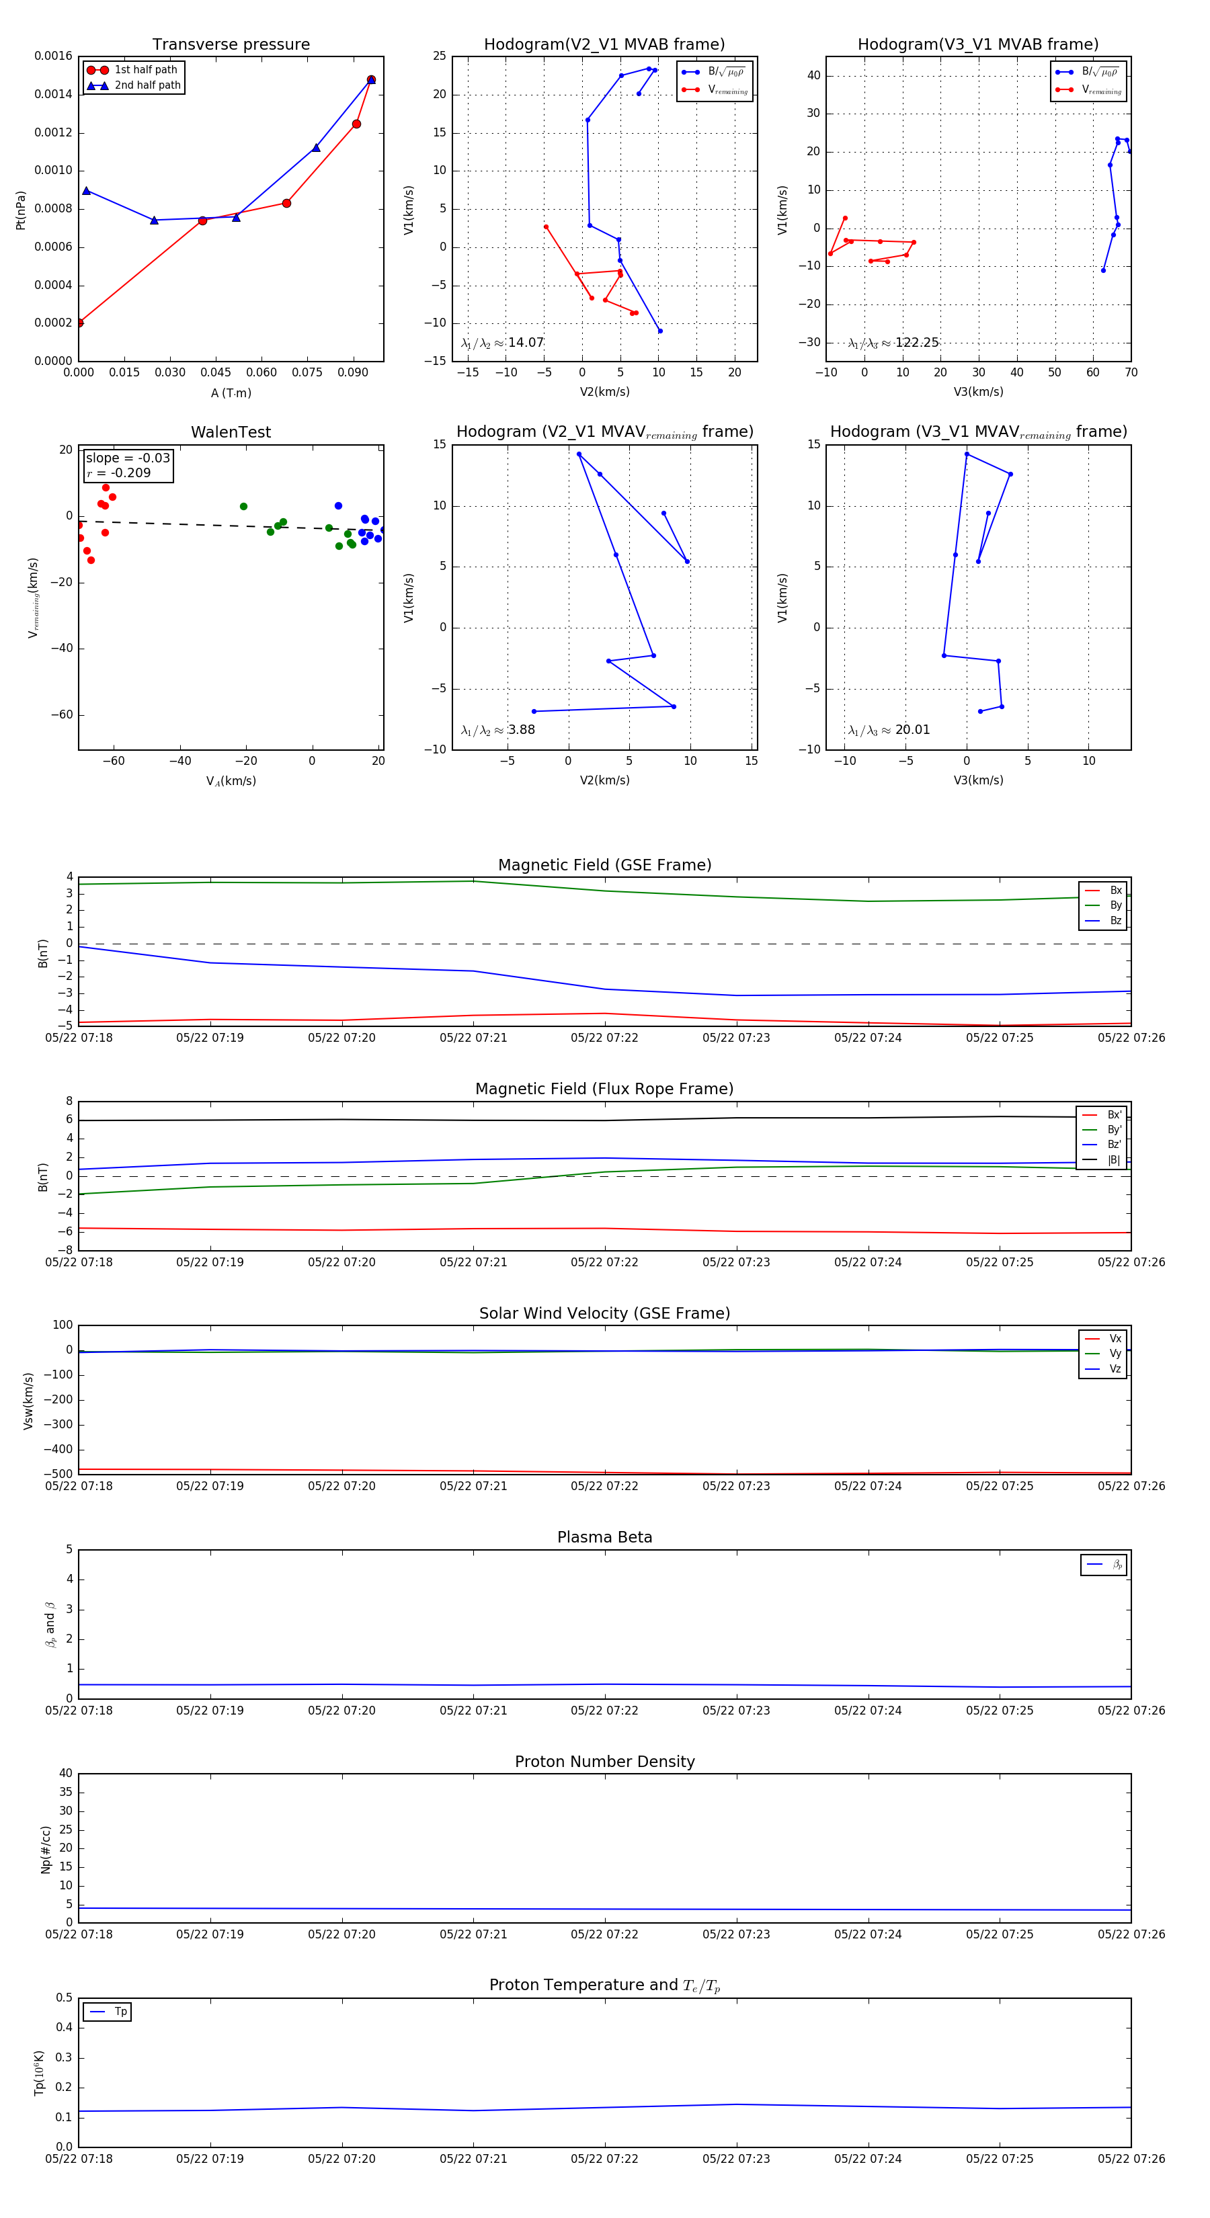
Task: Click the 'Np(#/cc)' y-axis label
Action: 46,1850
